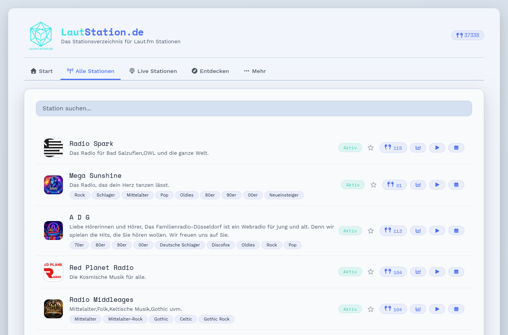Open the Radio Spark station logo

(53, 148)
